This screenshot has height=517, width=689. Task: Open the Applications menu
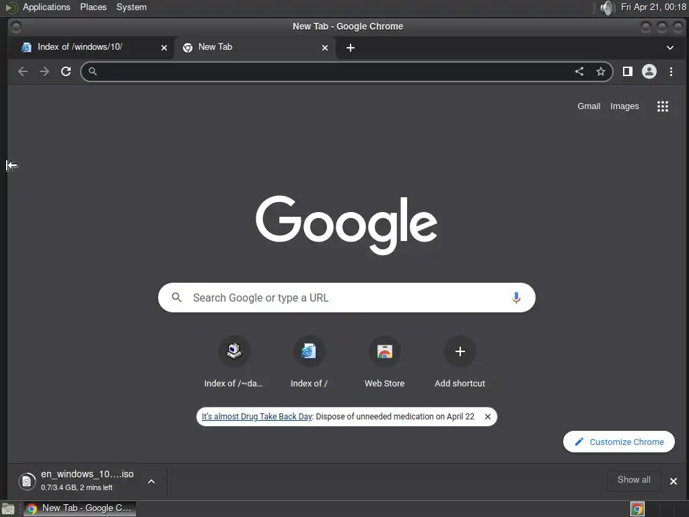(x=46, y=7)
